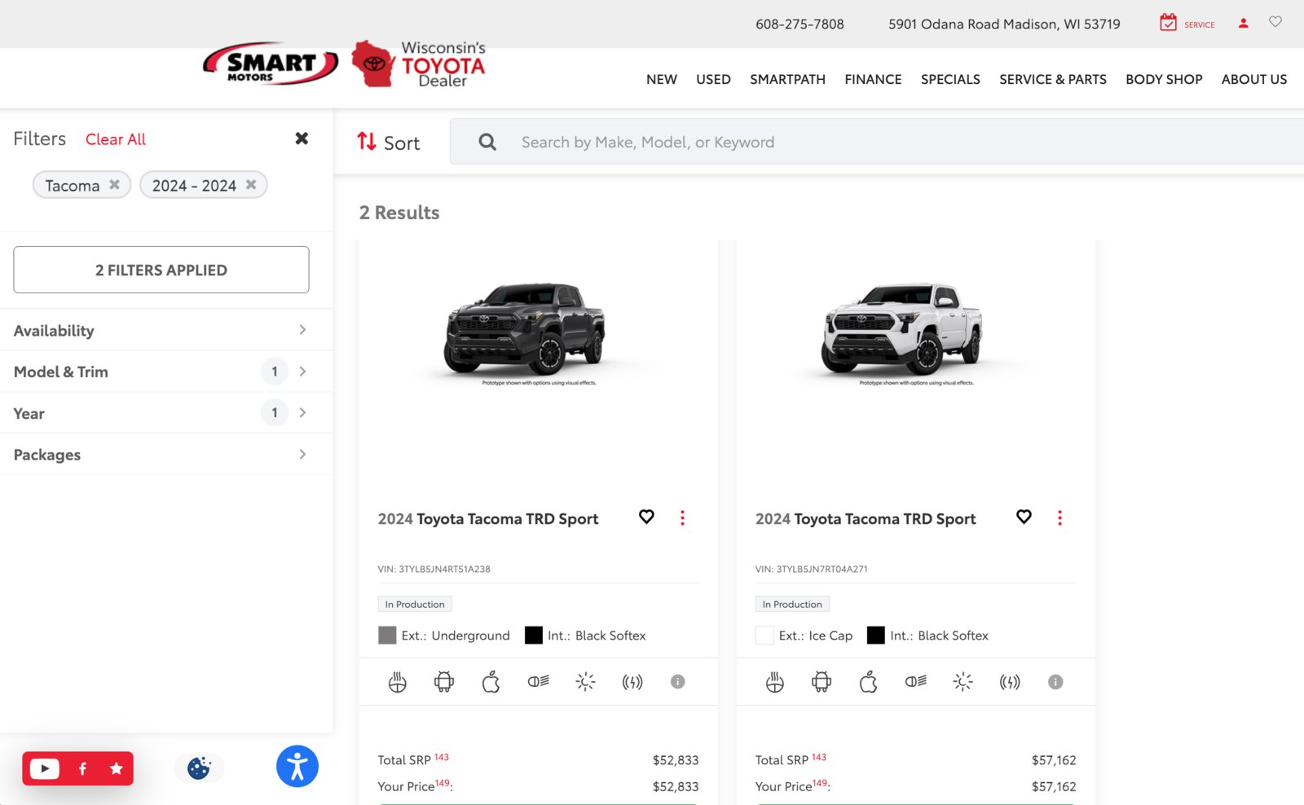Open the SPECIALS menu

click(x=950, y=79)
